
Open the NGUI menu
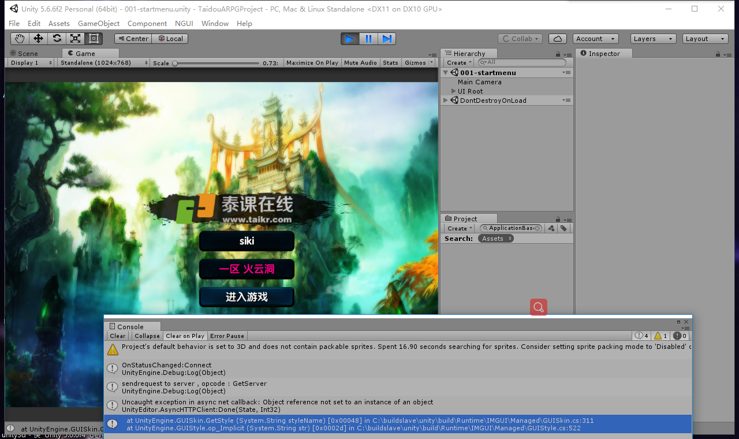tap(184, 23)
